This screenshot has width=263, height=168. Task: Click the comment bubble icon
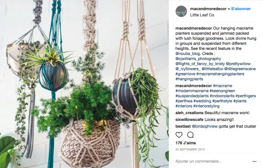[190, 135]
